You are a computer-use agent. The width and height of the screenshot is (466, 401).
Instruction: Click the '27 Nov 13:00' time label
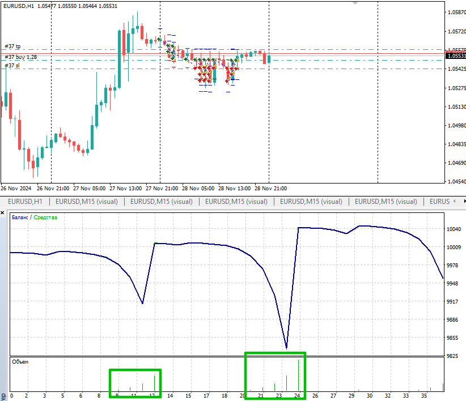pyautogui.click(x=125, y=189)
